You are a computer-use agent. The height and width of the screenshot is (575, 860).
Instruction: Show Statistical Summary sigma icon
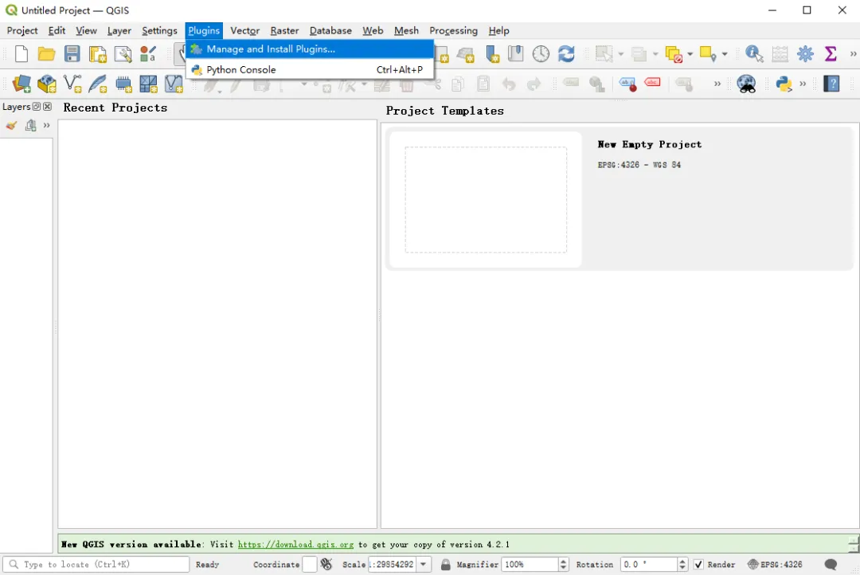(831, 54)
